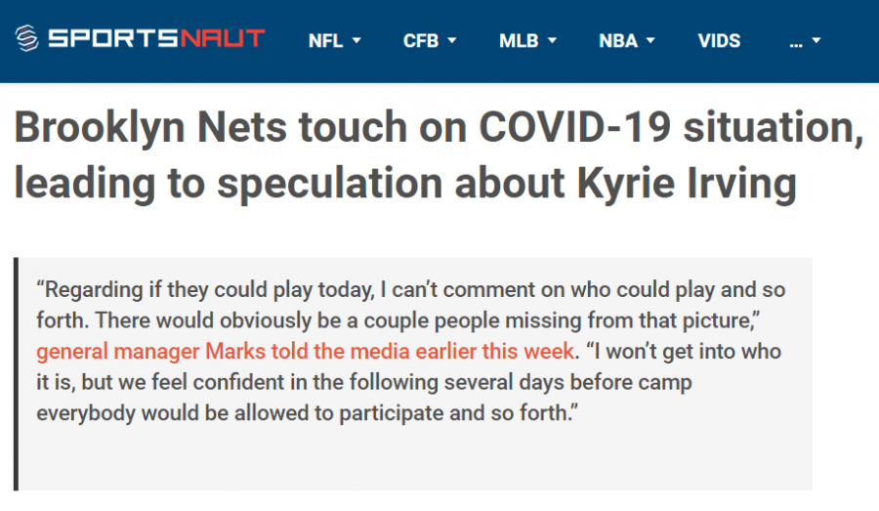Expand the NFL dropdown arrow
The width and height of the screenshot is (879, 511).
[x=356, y=40]
